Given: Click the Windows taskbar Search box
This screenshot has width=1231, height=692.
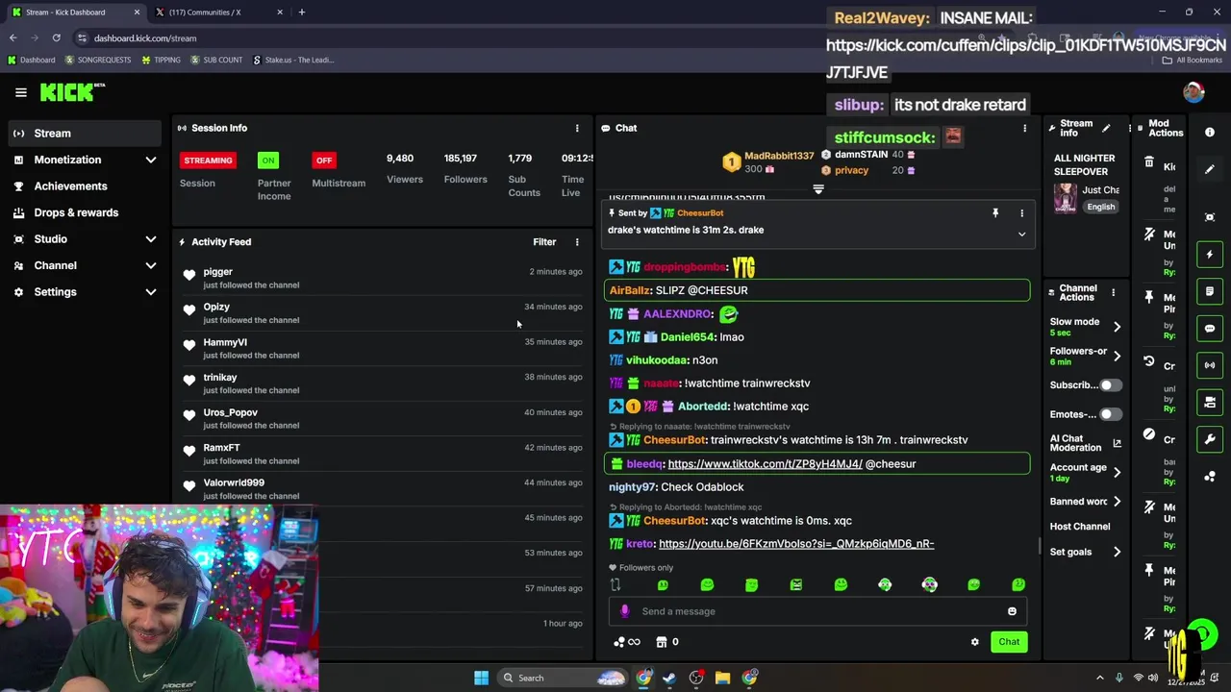Looking at the screenshot, I should [563, 678].
